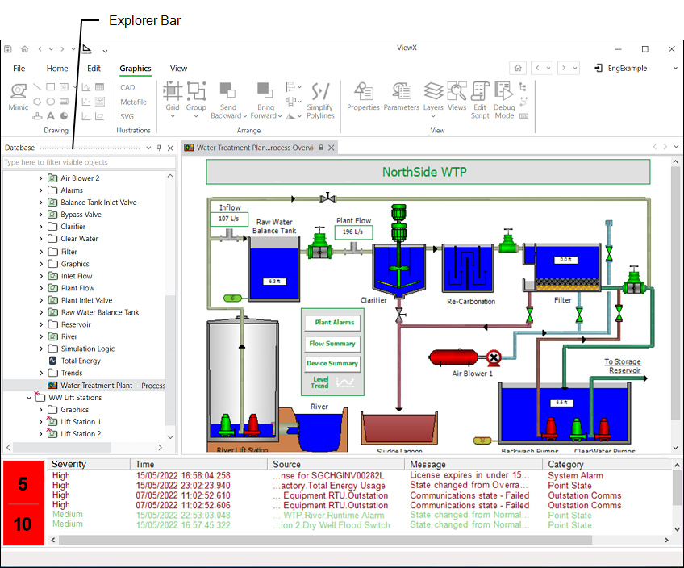Click the filter visible objects field

[x=87, y=162]
